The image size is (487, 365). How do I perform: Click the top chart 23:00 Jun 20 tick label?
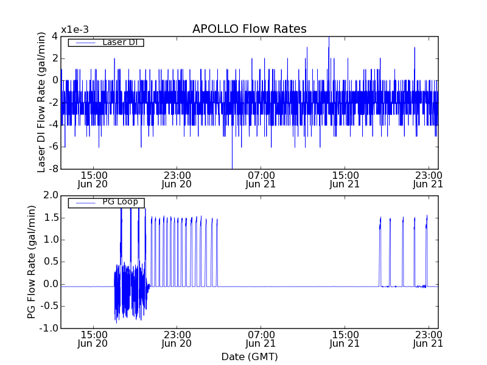pyautogui.click(x=177, y=179)
